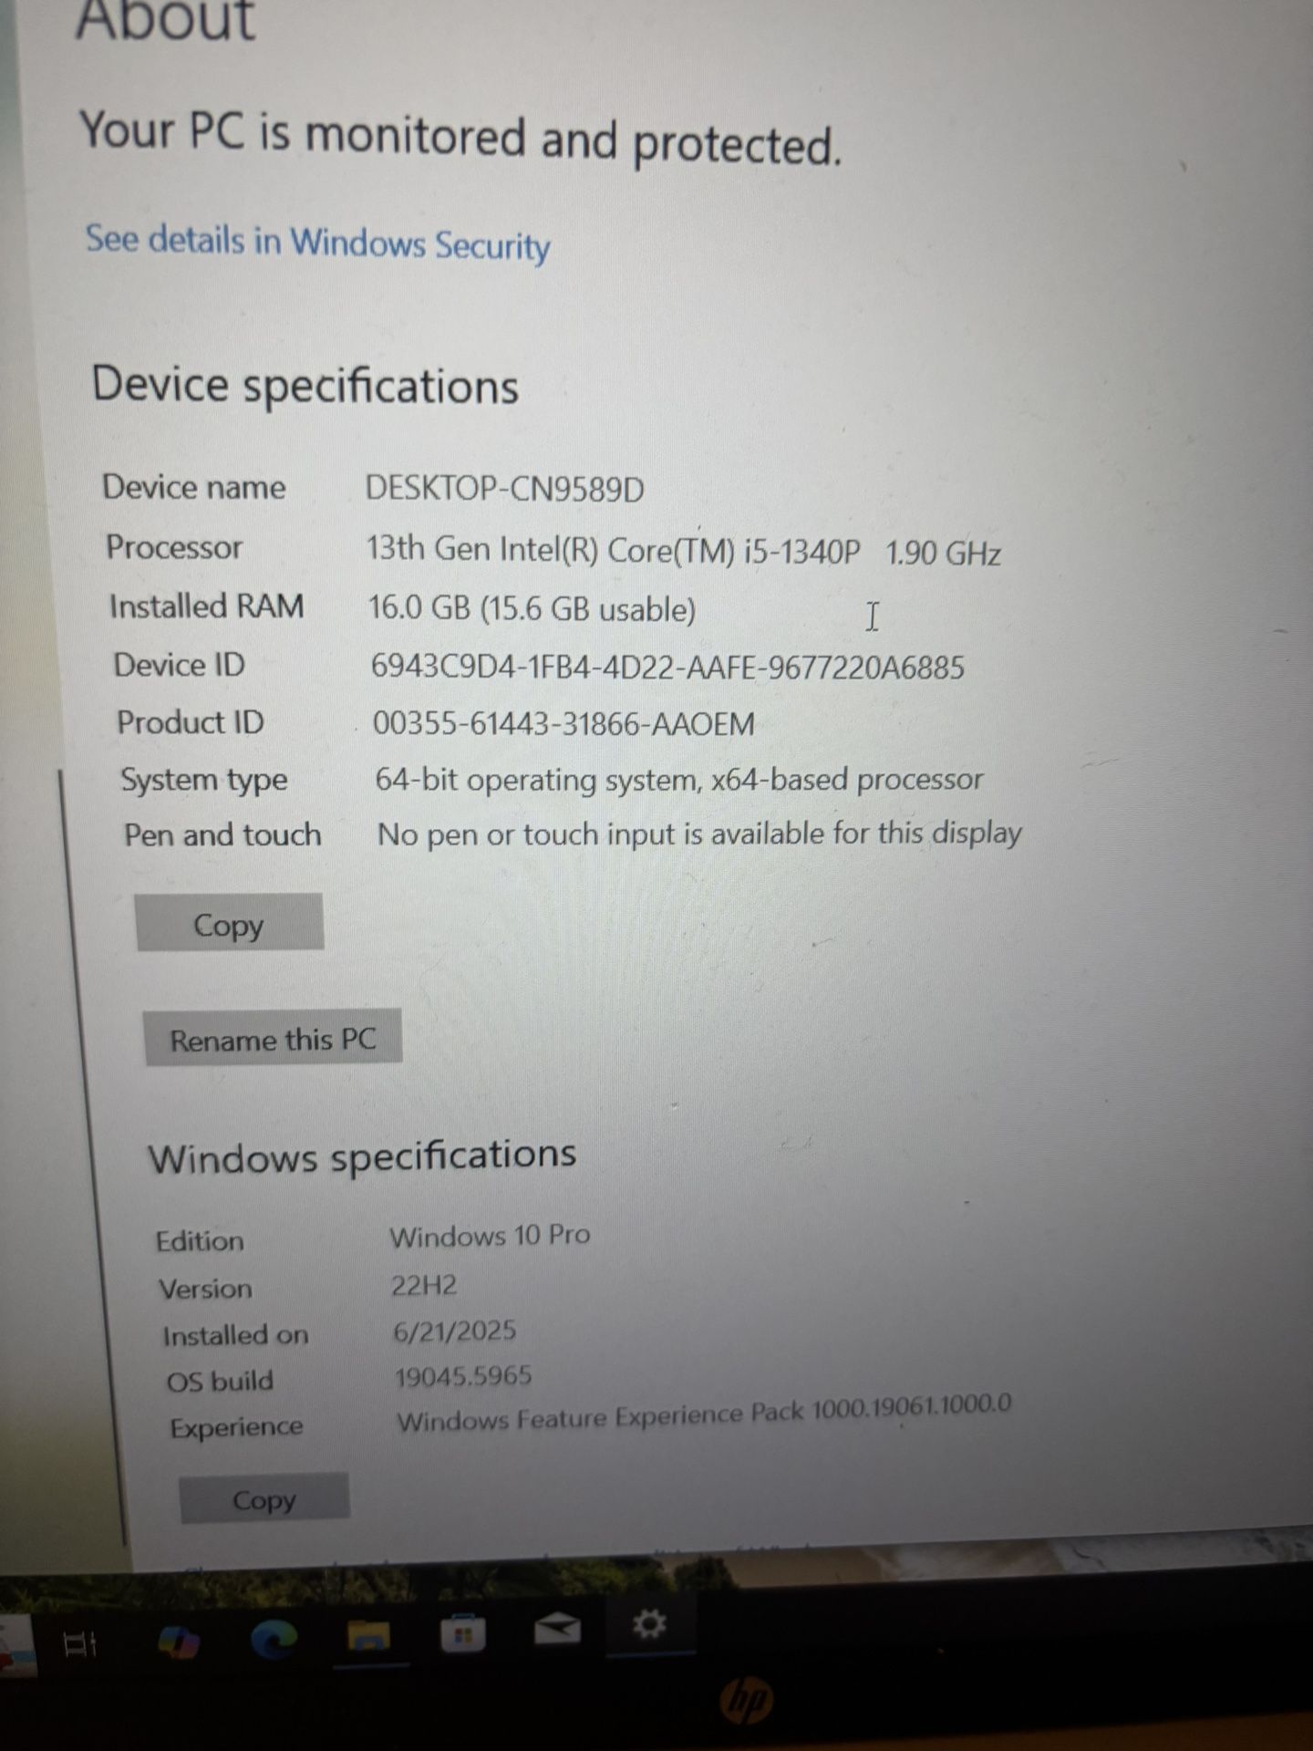Copy the device specifications
Viewport: 1313px width, 1751px height.
coord(229,923)
